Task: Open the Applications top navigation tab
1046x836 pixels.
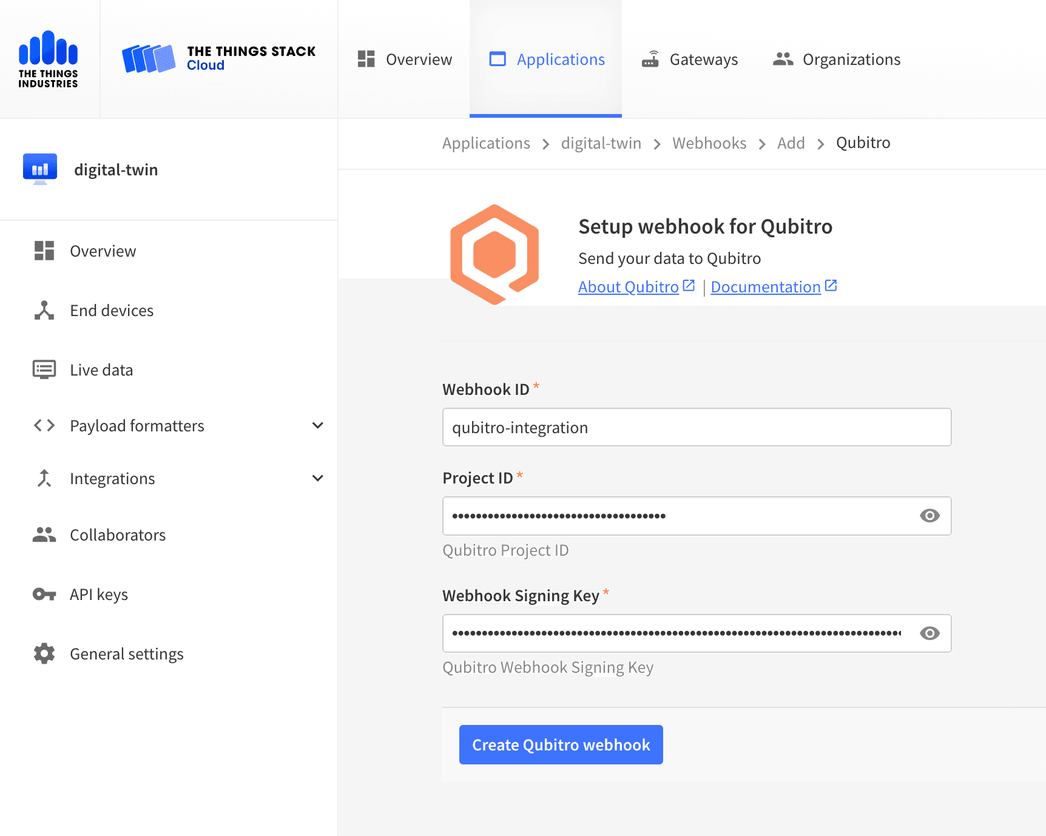Action: [546, 59]
